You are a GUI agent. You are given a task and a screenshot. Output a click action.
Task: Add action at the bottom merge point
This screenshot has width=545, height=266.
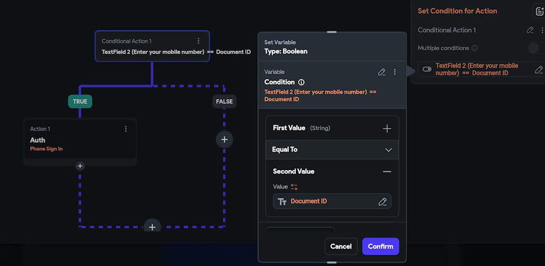click(x=152, y=227)
